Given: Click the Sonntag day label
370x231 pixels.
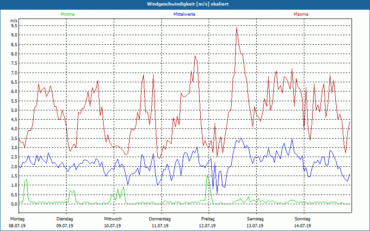Looking at the screenshot, I should [x=302, y=219].
